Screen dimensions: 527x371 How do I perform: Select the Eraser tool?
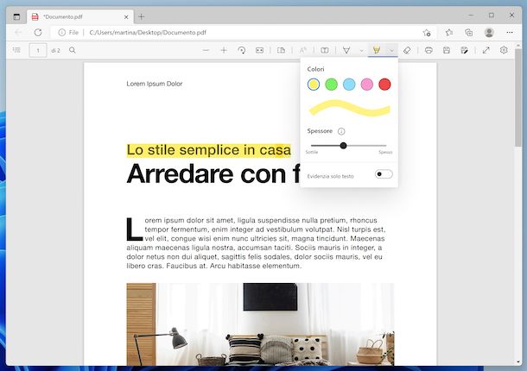(x=409, y=51)
